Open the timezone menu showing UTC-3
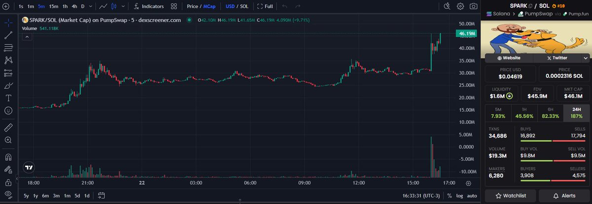Image resolution: width=592 pixels, height=204 pixels. 421,196
